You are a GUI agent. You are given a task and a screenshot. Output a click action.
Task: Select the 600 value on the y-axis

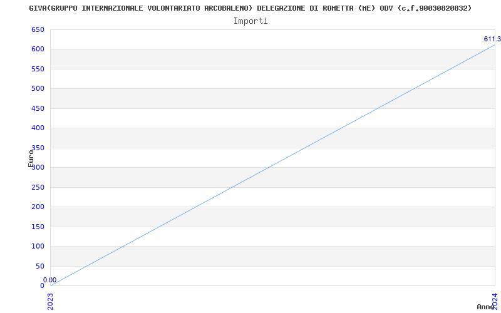38,49
